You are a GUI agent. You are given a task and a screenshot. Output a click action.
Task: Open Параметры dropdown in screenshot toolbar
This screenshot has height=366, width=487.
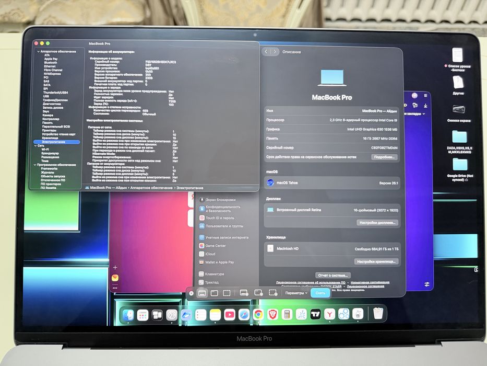tap(296, 293)
